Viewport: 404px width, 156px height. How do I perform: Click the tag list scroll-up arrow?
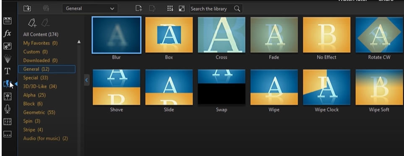(79, 42)
